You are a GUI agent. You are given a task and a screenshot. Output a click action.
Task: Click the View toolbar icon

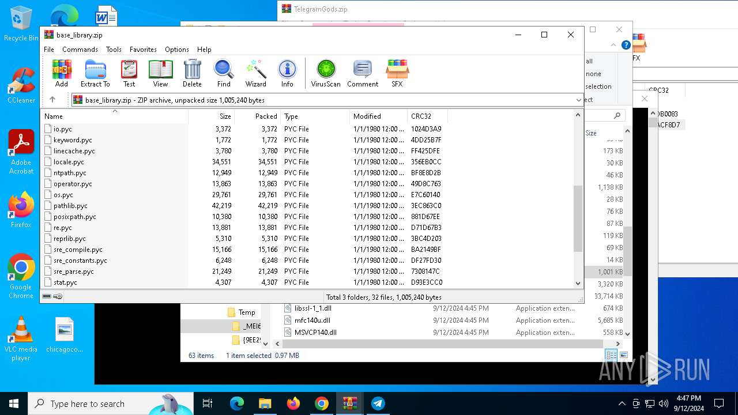click(x=160, y=73)
